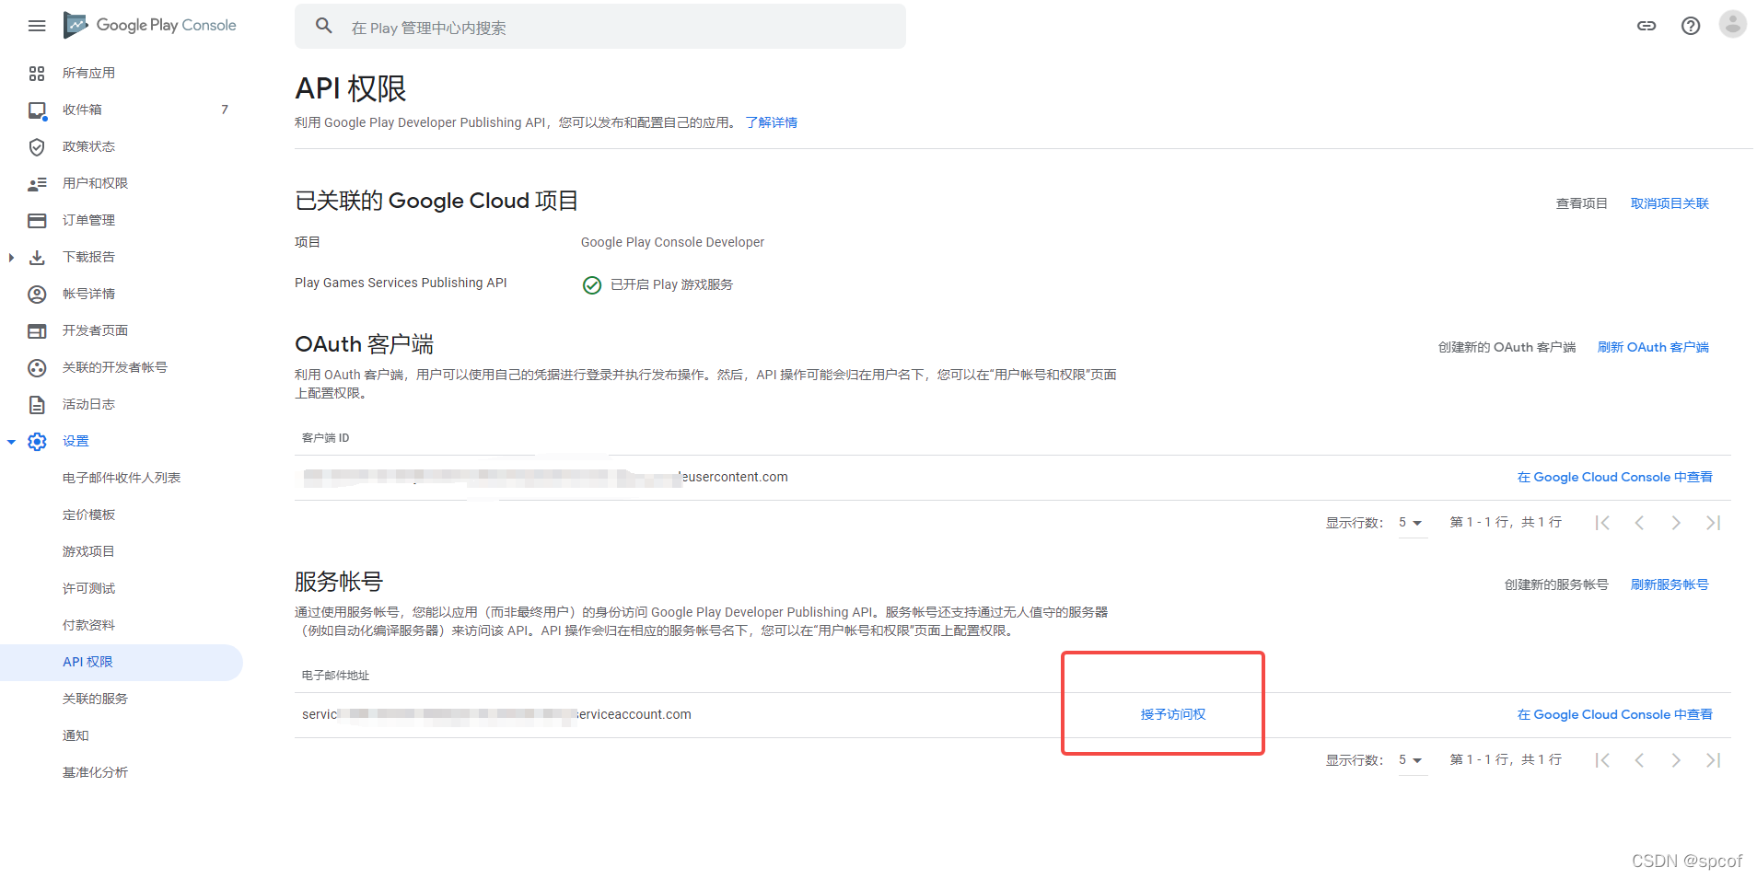
Task: Open rows-per-page dropdown in service accounts table
Action: [1412, 760]
